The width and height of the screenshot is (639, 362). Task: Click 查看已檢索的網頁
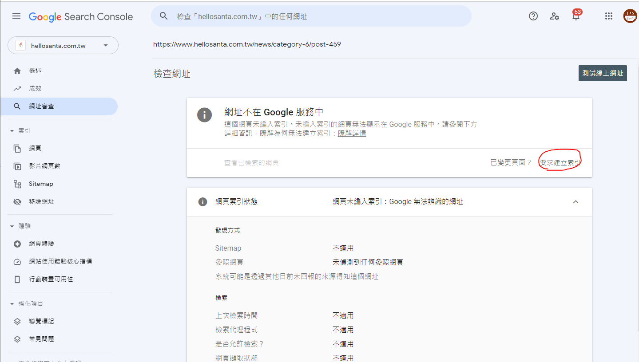(251, 163)
